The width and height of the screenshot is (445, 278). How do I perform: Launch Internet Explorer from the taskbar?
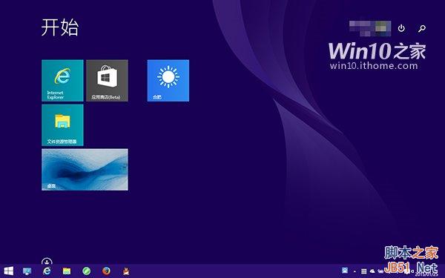pyautogui.click(x=47, y=271)
